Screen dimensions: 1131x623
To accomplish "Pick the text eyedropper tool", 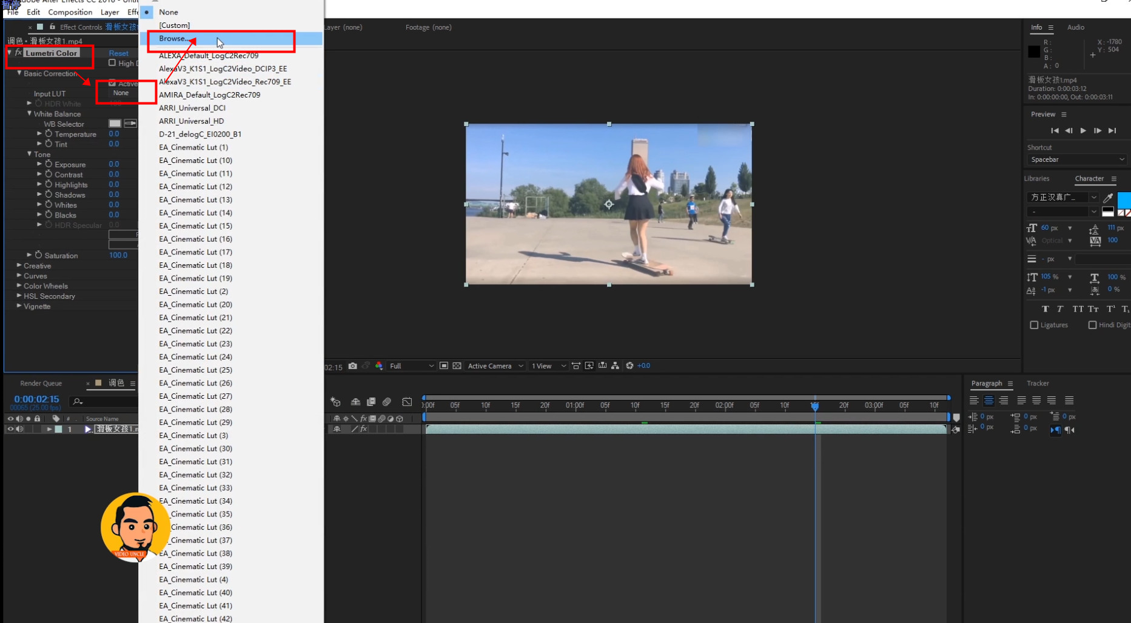I will point(1108,198).
